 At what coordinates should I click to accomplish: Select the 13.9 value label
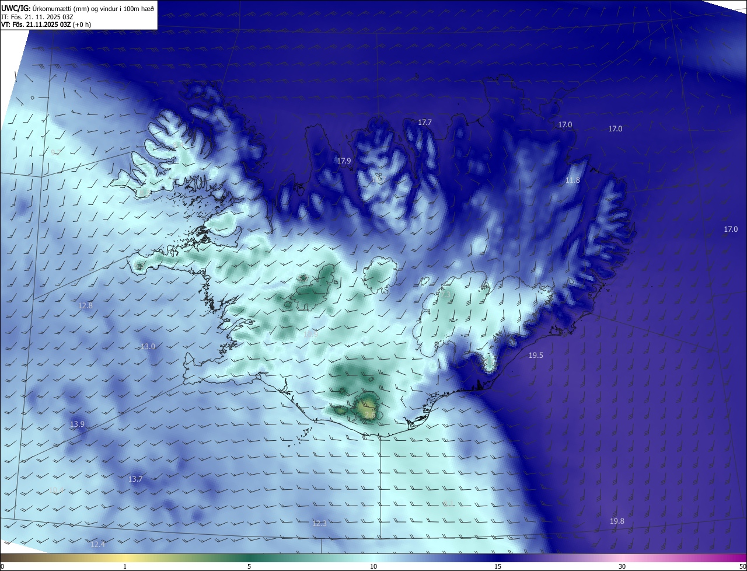[77, 424]
